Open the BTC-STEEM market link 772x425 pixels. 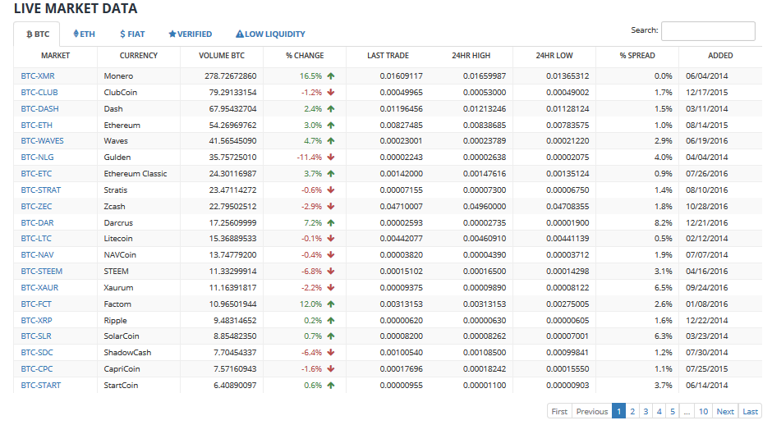(x=42, y=271)
